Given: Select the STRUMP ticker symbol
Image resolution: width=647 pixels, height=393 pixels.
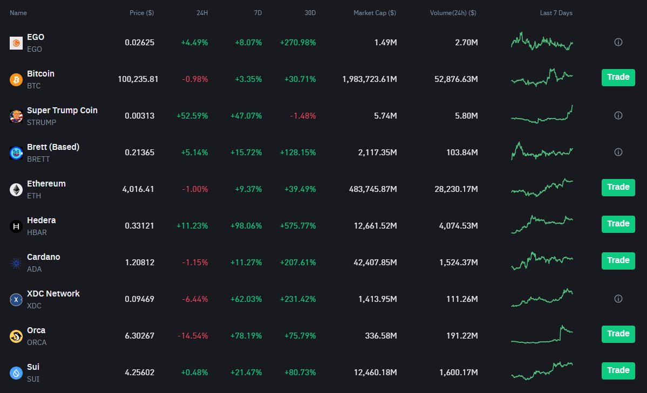Looking at the screenshot, I should coord(41,122).
